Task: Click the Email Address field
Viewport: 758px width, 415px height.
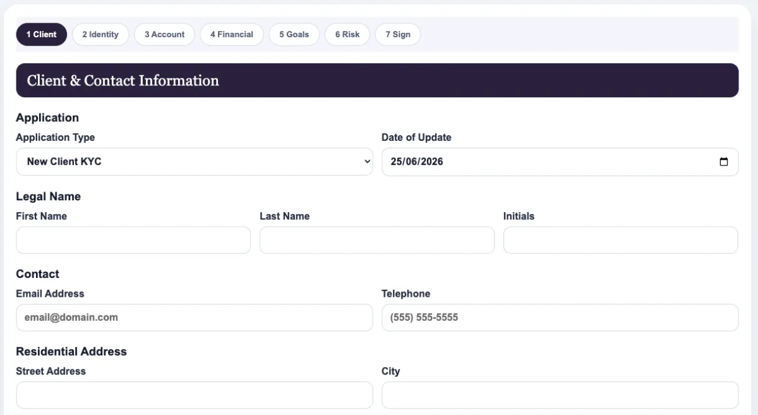Action: tap(195, 318)
